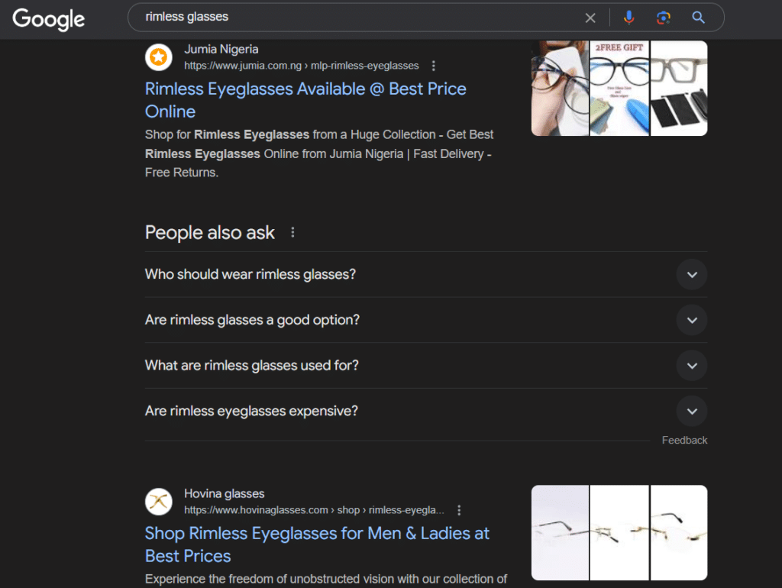Open middle Hovina gold-frame glasses thumbnail

click(x=619, y=533)
